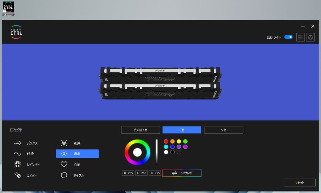The width and height of the screenshot is (321, 193).
Task: Click the レインボー rainbow icon
Action: pyautogui.click(x=18, y=164)
